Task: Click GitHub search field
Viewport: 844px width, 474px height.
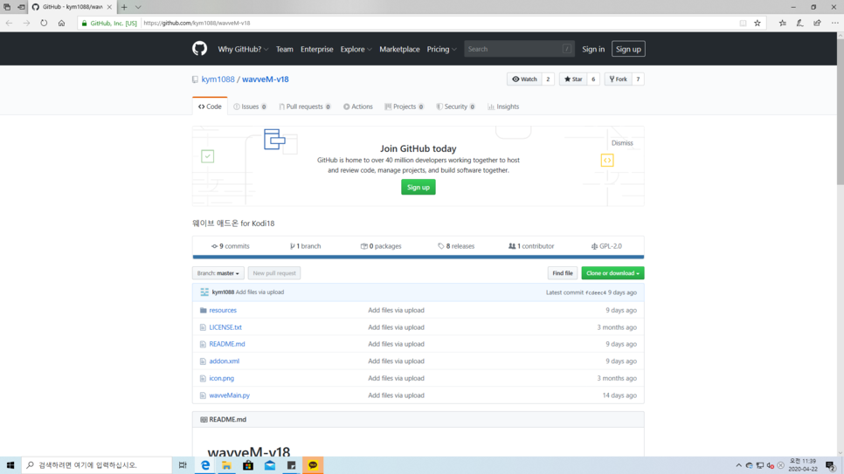Action: pyautogui.click(x=519, y=49)
